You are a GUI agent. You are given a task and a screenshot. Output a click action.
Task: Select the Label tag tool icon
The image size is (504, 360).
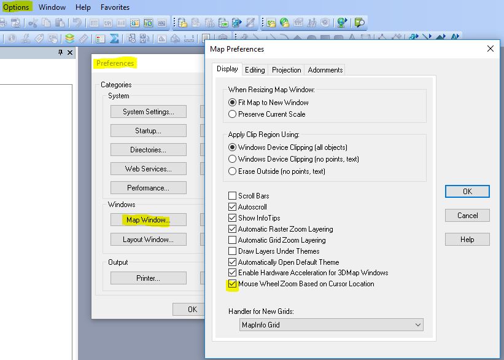point(39,39)
